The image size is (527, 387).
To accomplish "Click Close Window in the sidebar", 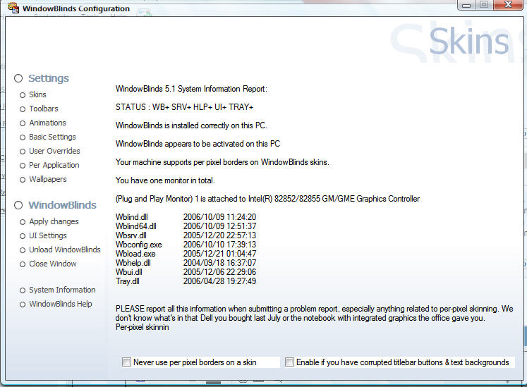I will pyautogui.click(x=53, y=264).
